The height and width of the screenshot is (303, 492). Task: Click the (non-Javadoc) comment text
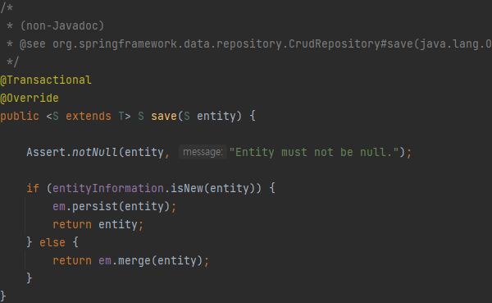point(62,25)
